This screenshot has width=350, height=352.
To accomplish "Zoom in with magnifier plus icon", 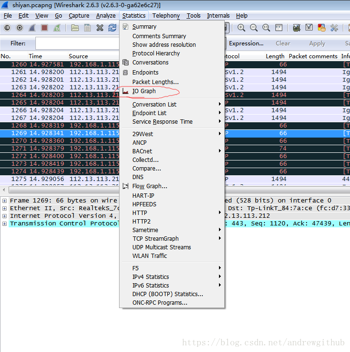I will point(241,28).
